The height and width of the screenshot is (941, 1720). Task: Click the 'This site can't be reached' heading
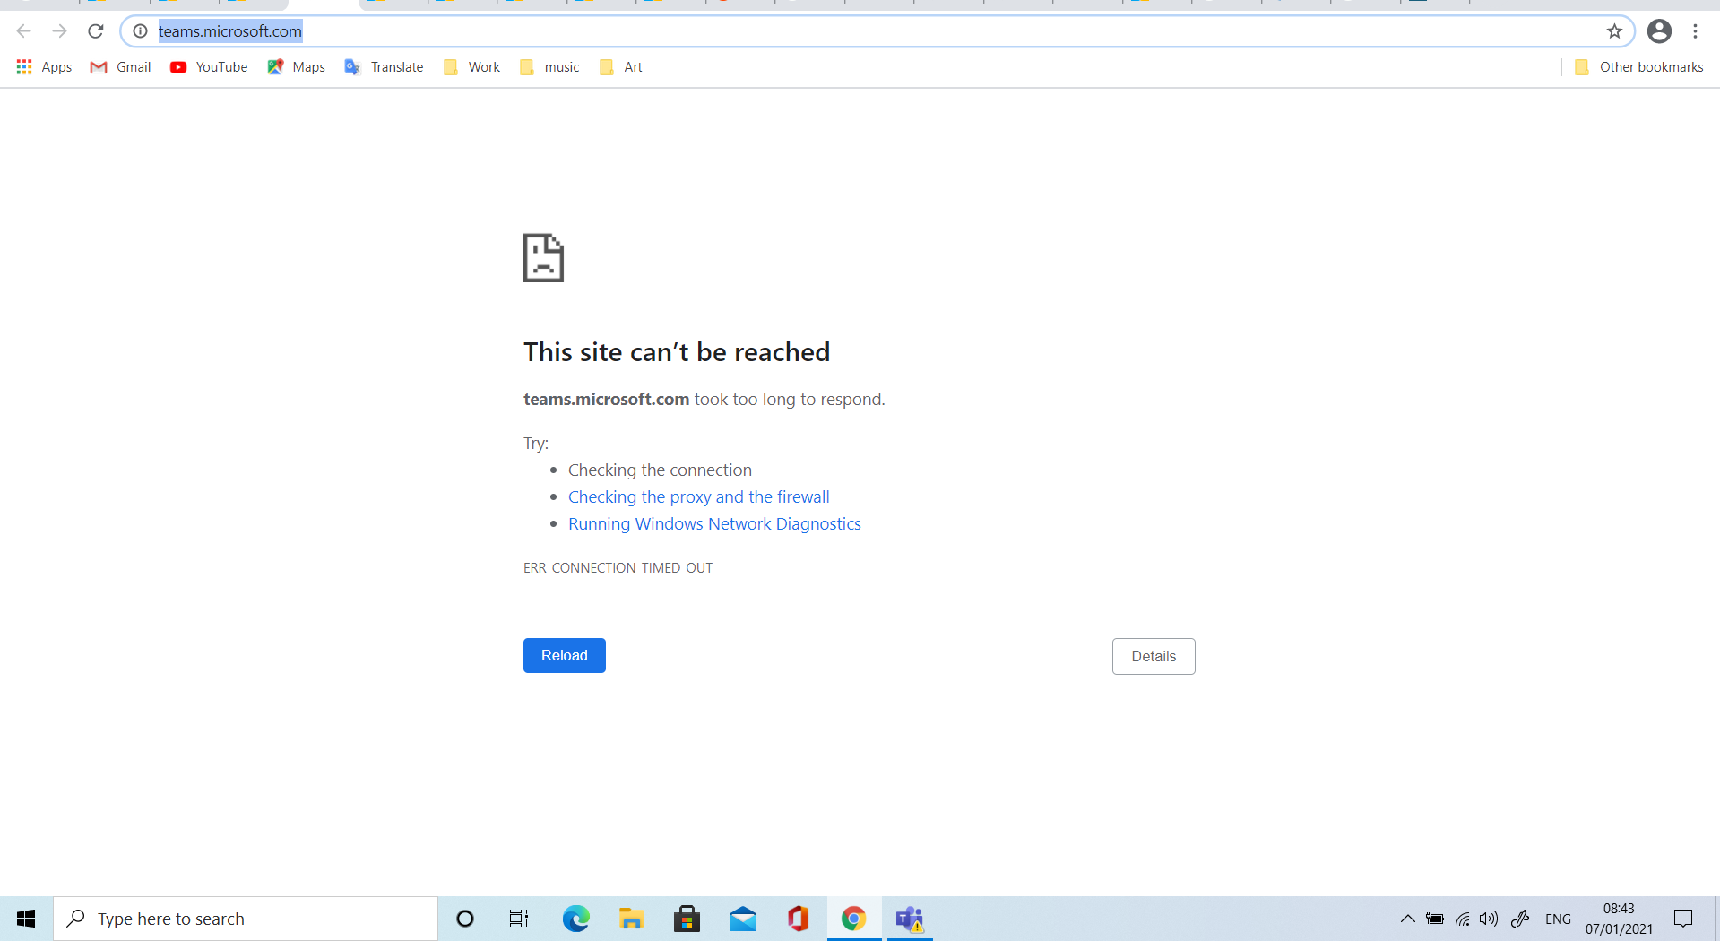point(677,352)
